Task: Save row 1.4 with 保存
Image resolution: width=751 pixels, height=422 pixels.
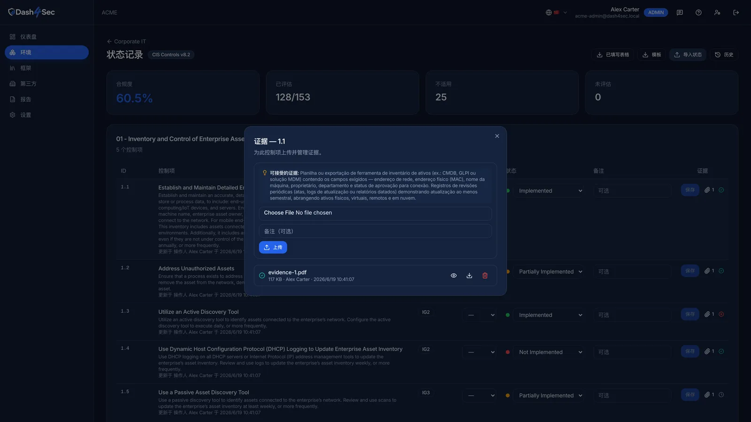Action: pos(690,351)
